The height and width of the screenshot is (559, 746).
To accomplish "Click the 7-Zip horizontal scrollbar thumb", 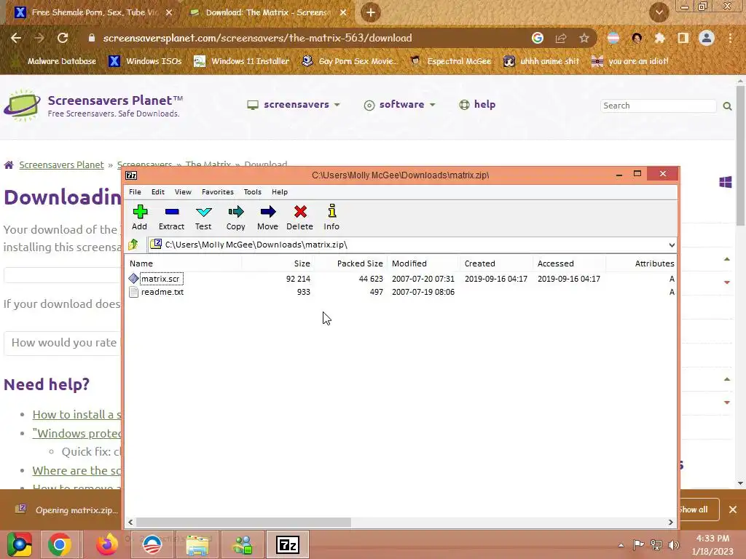I will [x=243, y=522].
